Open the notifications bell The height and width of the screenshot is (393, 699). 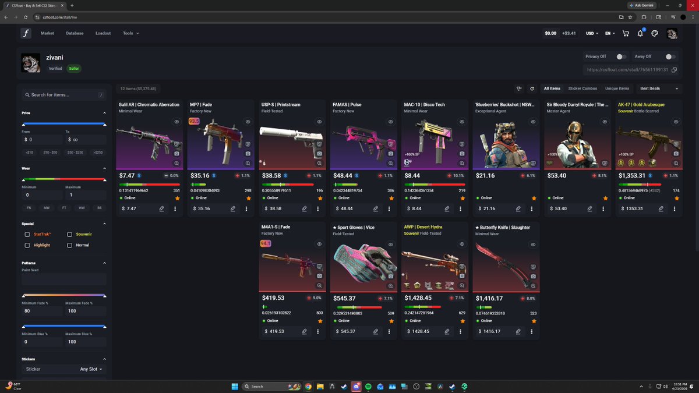pyautogui.click(x=640, y=33)
